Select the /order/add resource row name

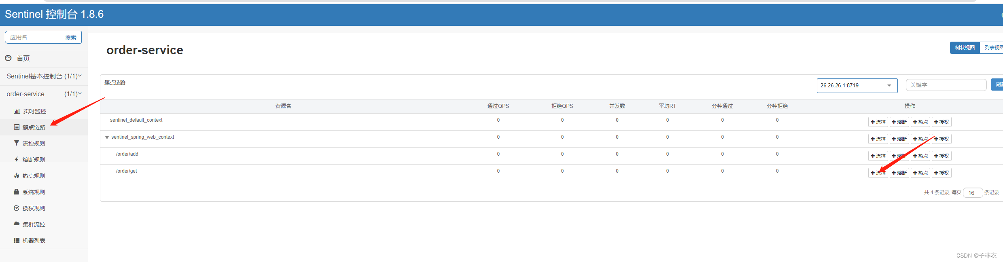(x=127, y=154)
